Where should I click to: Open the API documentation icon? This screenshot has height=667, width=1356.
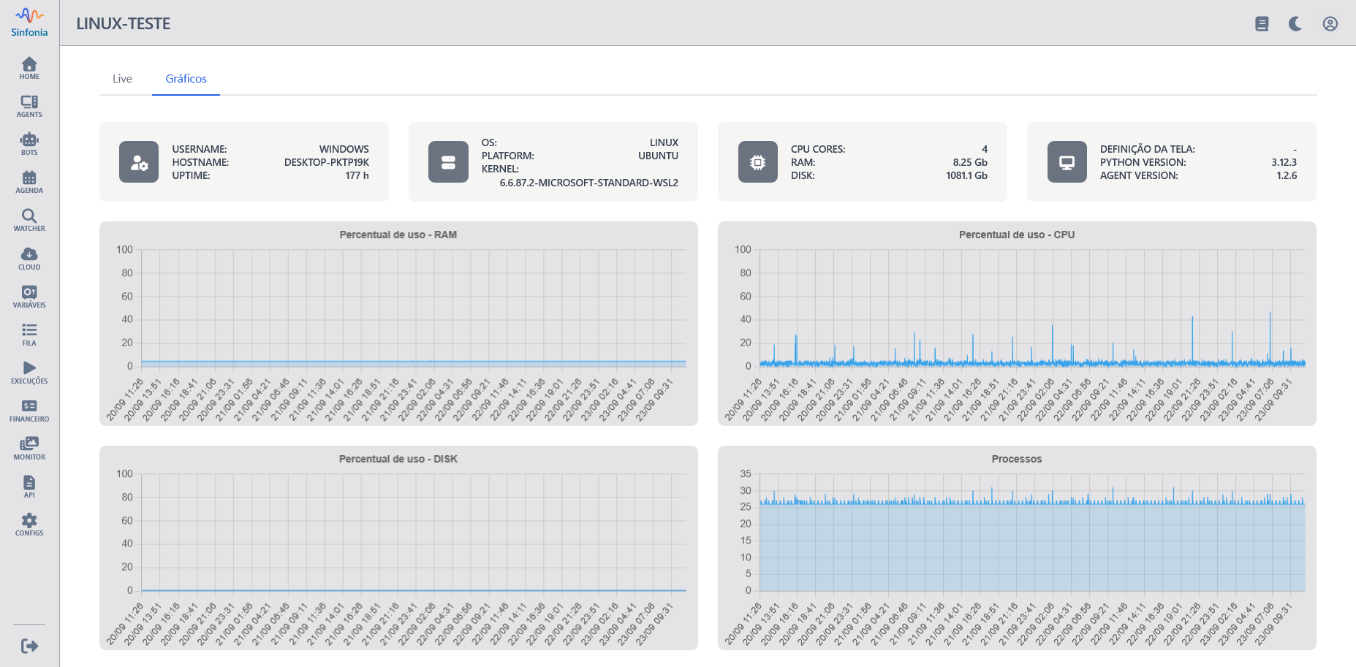(29, 486)
